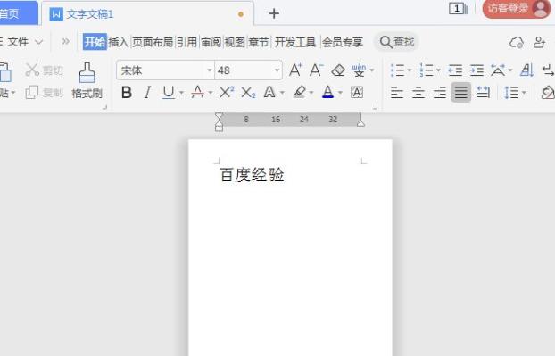Expand the font size dropdown 48
The height and width of the screenshot is (356, 555).
coord(277,70)
